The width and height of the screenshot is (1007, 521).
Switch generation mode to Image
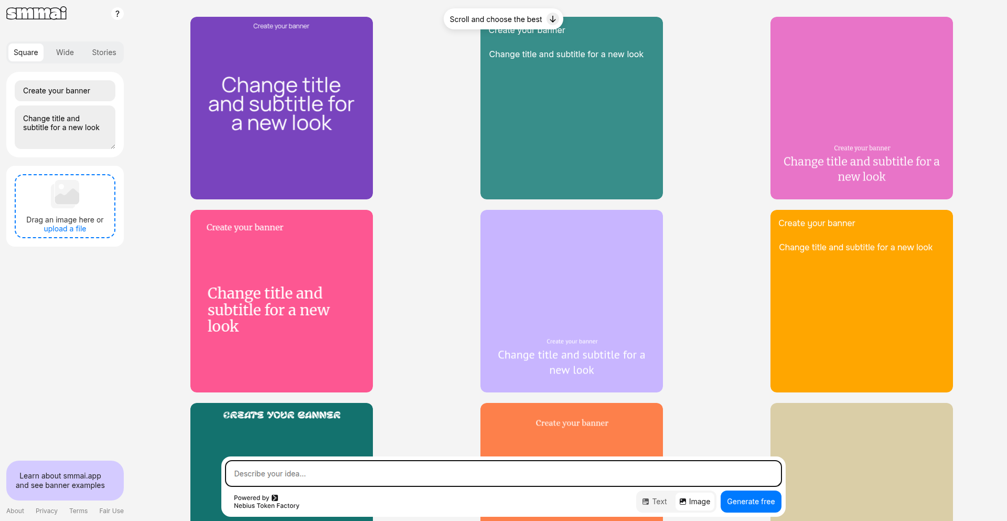click(695, 502)
